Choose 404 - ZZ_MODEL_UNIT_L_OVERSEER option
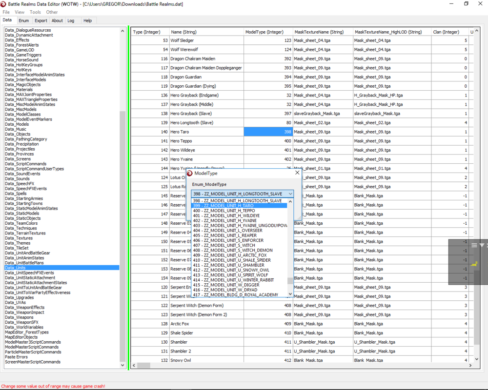The height and width of the screenshot is (390, 488). point(239,231)
